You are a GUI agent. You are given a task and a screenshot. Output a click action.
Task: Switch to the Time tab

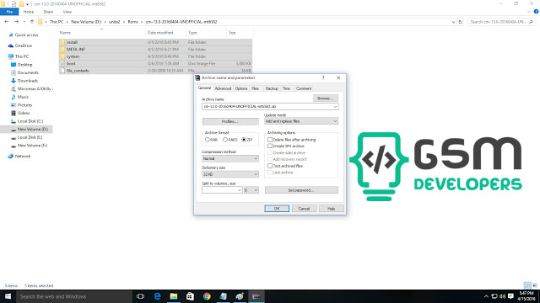(286, 88)
